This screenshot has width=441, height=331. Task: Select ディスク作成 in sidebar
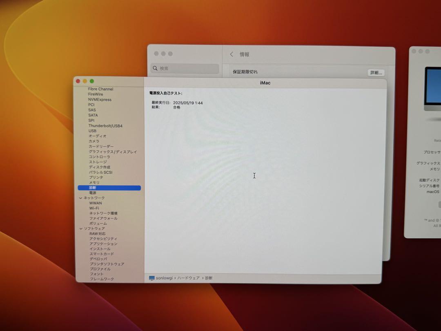click(100, 167)
